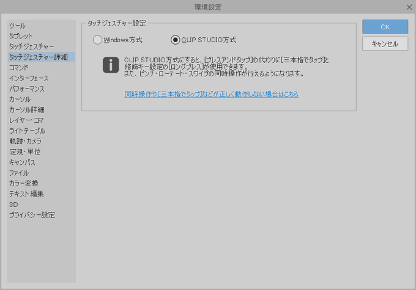Select the 定規・単位 category
416x290 pixels.
coord(42,152)
